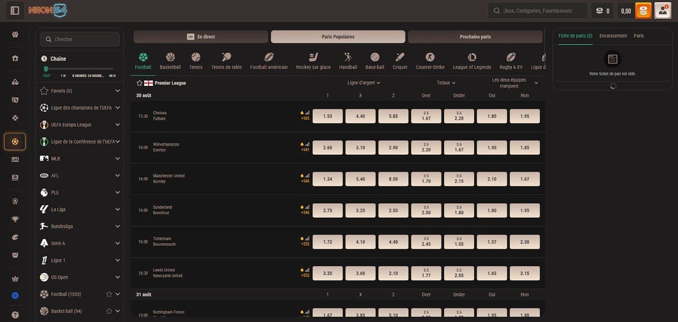Click the Jeux, Catégories, Fournisseurs search box
This screenshot has width=678, height=322.
[x=536, y=11]
